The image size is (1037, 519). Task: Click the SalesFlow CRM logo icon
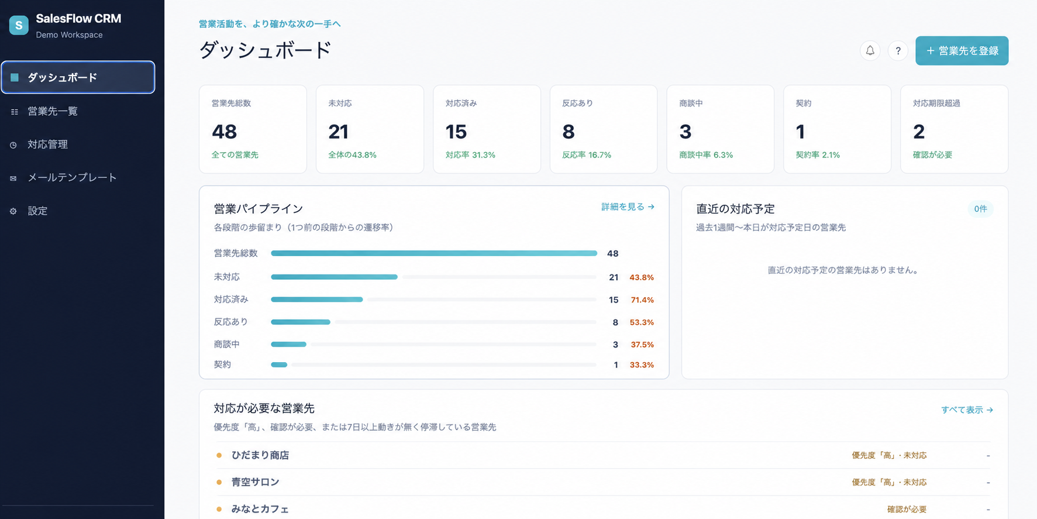click(x=19, y=25)
